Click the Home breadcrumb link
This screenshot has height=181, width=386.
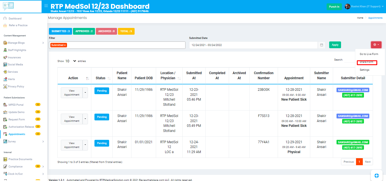click(x=360, y=18)
